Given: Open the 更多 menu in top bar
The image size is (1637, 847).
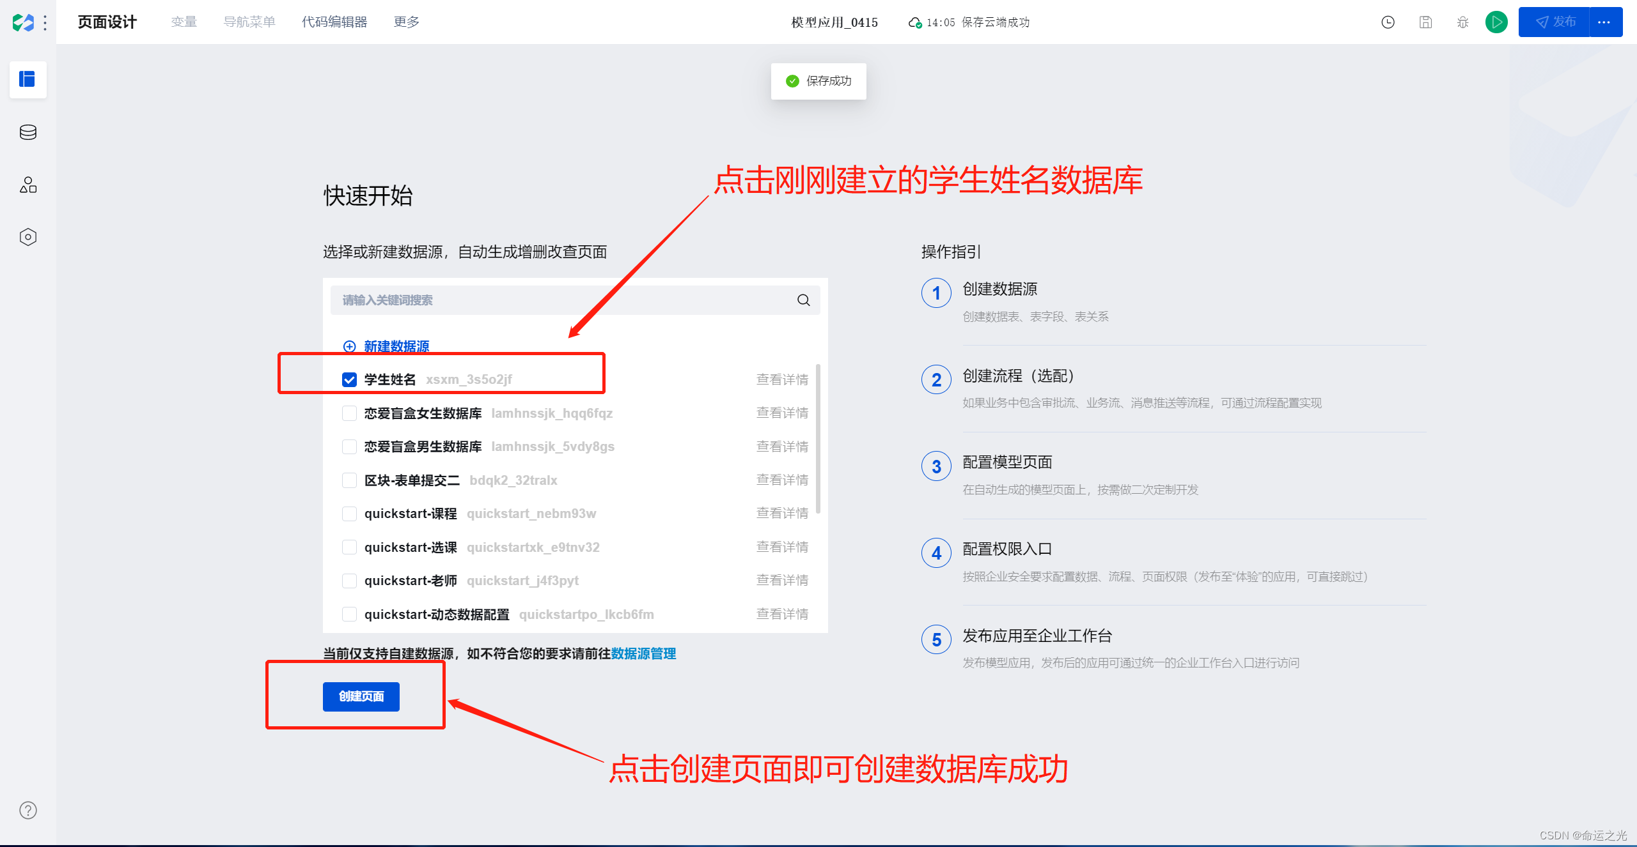Looking at the screenshot, I should pyautogui.click(x=406, y=22).
